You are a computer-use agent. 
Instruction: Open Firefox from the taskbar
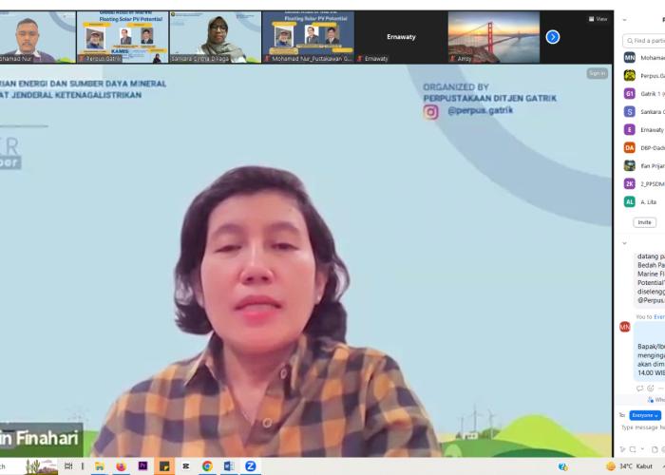121,466
